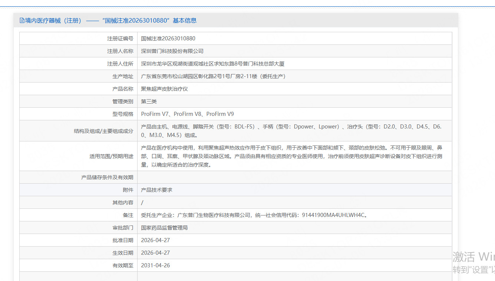Select models ProFirm V7、ProFirm V8、ProFirm V9
The height and width of the screenshot is (281, 495).
coord(188,114)
